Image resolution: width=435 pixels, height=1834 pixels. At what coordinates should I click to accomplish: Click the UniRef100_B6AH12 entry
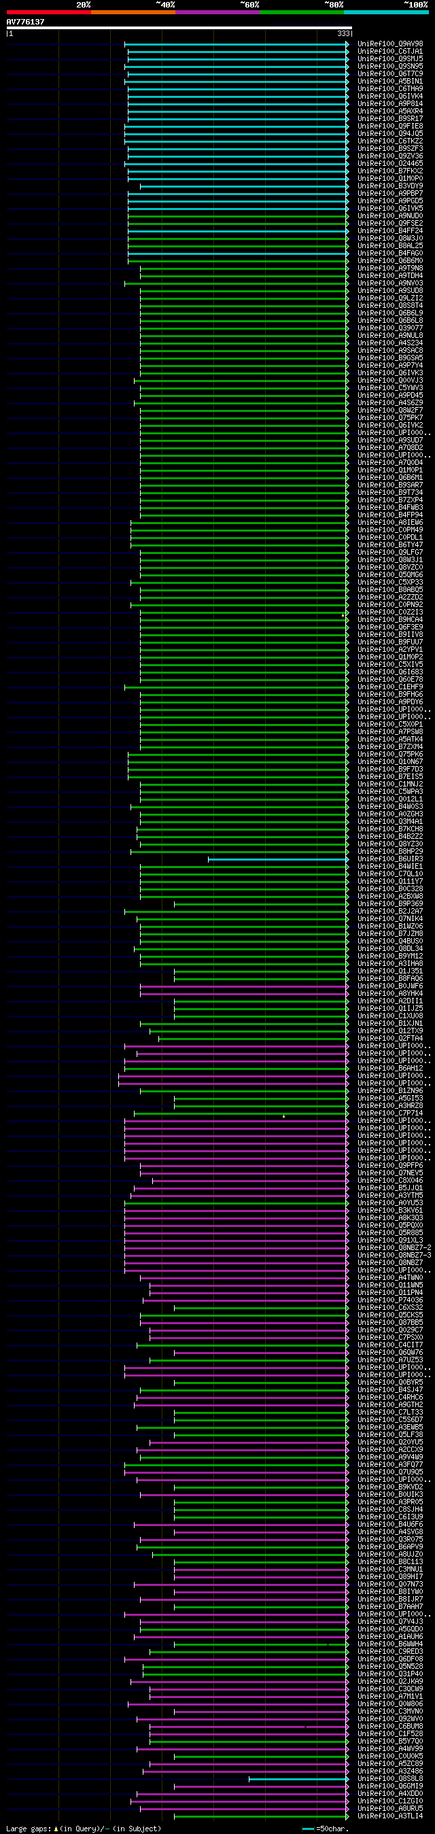click(x=390, y=1069)
